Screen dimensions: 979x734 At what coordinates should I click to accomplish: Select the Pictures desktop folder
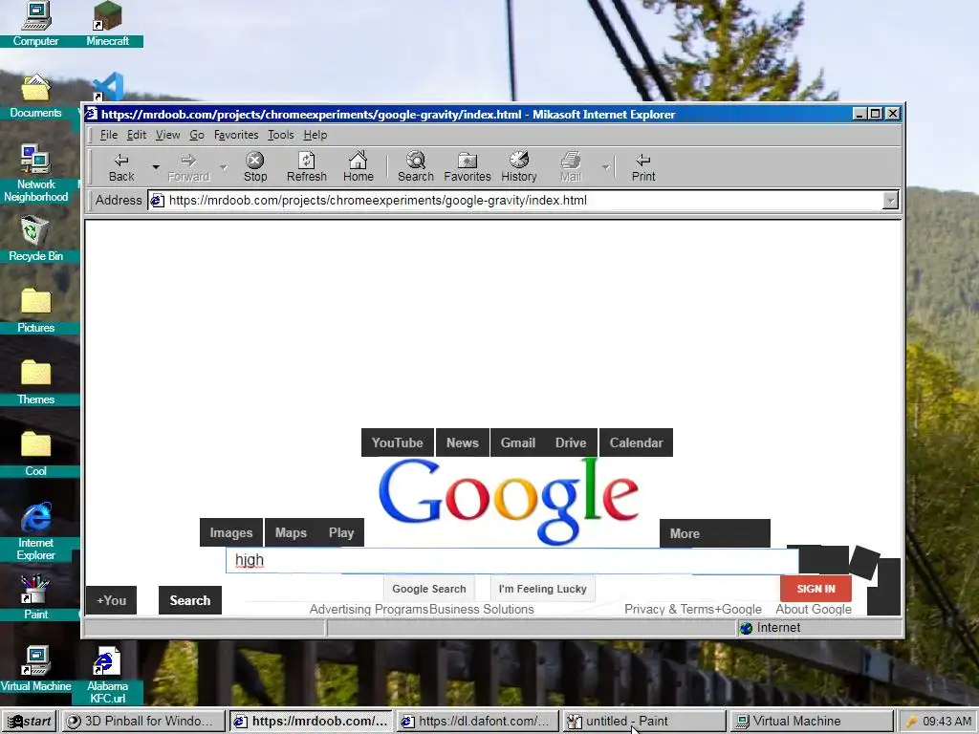(x=35, y=311)
